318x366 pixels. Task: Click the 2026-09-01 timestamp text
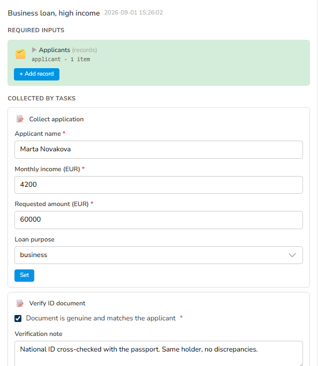click(x=133, y=12)
